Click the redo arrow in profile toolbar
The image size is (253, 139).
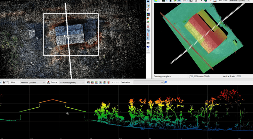(x=117, y=82)
